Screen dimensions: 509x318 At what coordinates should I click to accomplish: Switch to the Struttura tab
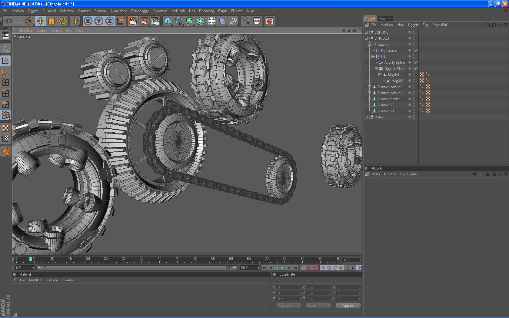385,19
